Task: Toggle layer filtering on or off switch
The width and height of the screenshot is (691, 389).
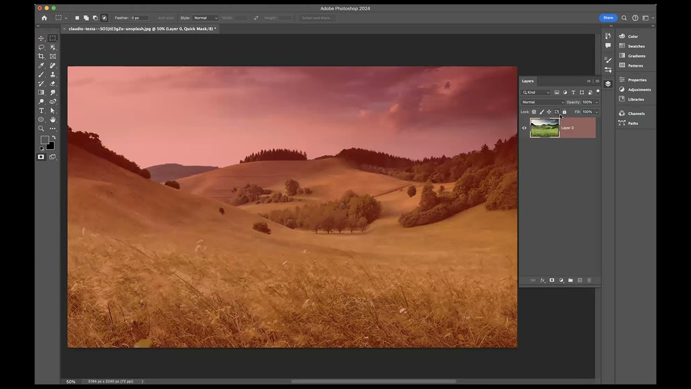Action: [x=598, y=91]
